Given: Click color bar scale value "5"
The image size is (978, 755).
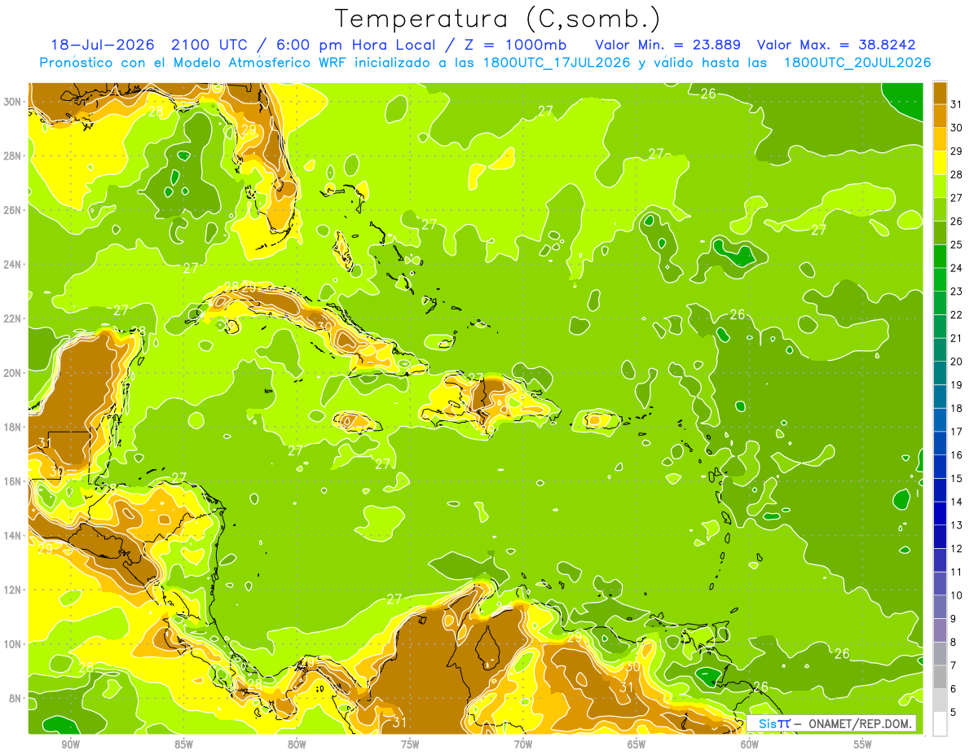Looking at the screenshot, I should pyautogui.click(x=953, y=712).
